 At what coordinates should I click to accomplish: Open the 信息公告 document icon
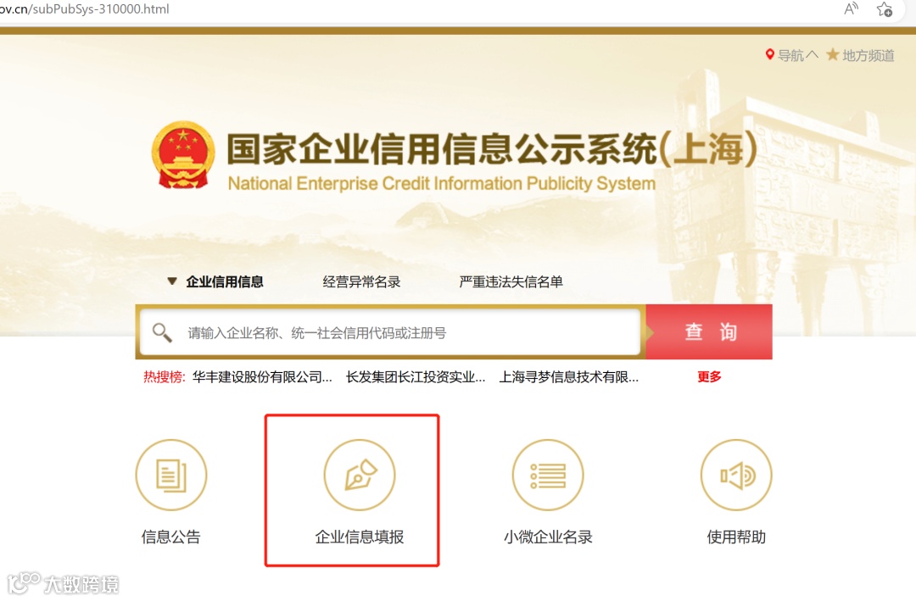(171, 475)
